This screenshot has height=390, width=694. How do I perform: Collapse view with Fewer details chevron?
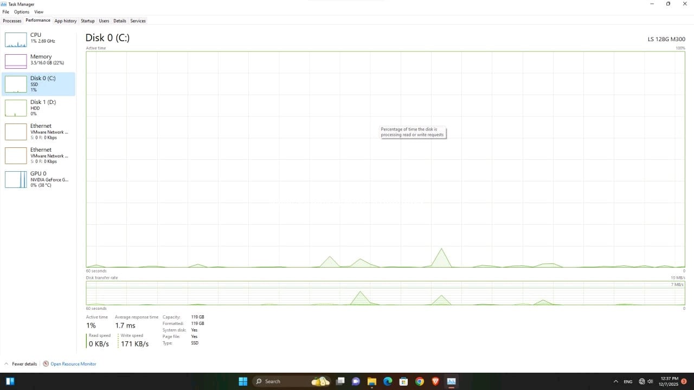(7, 364)
